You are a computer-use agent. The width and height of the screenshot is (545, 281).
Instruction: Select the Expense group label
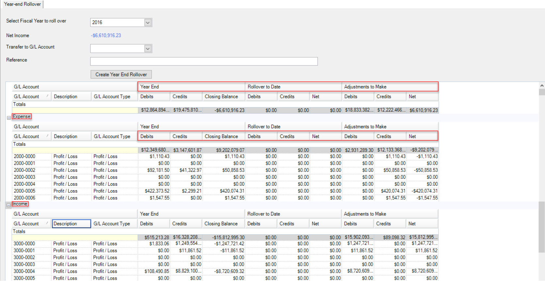[x=22, y=117]
